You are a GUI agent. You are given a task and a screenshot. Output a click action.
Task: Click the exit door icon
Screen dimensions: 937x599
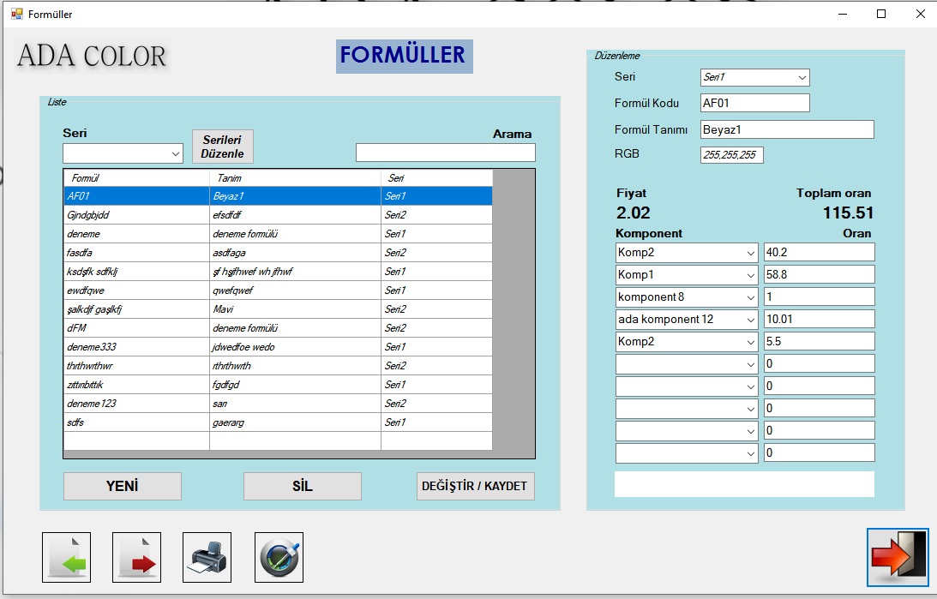click(898, 557)
